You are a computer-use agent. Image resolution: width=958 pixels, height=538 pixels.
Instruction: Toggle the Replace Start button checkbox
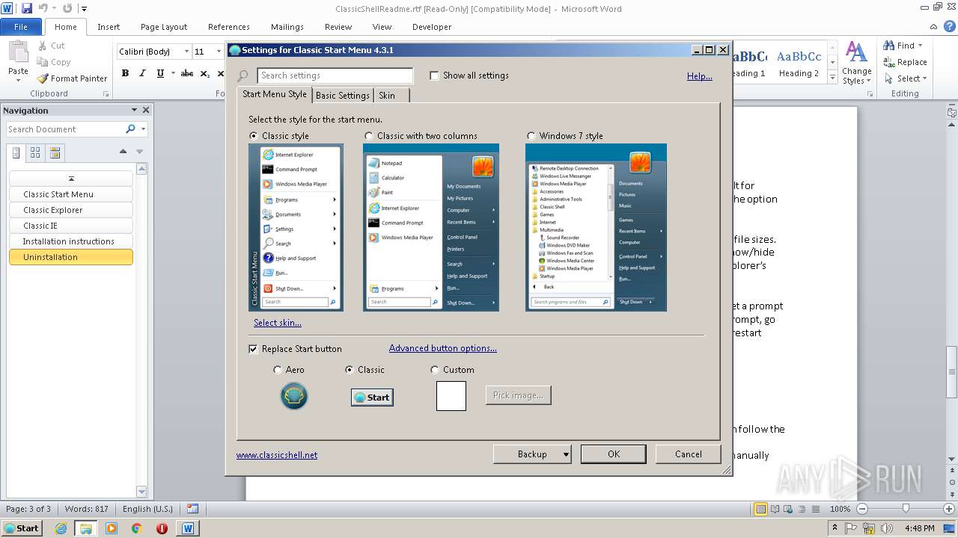pos(254,349)
